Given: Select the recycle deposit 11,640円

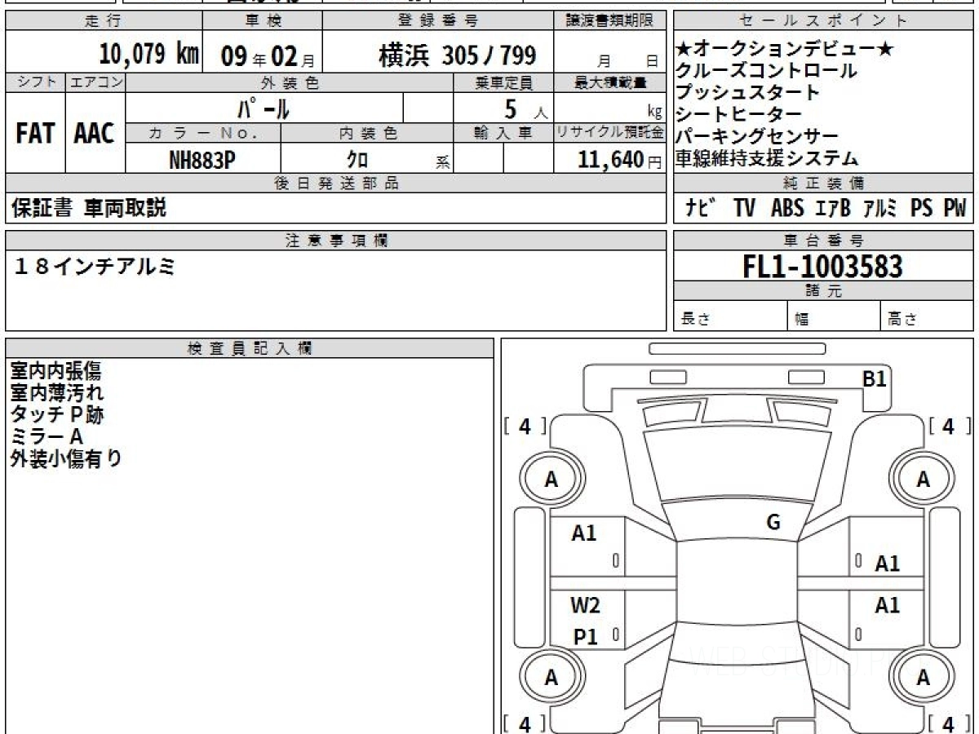Looking at the screenshot, I should tap(620, 160).
